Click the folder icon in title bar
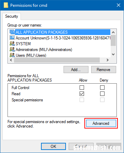This screenshot has height=153, width=124. click(6, 5)
